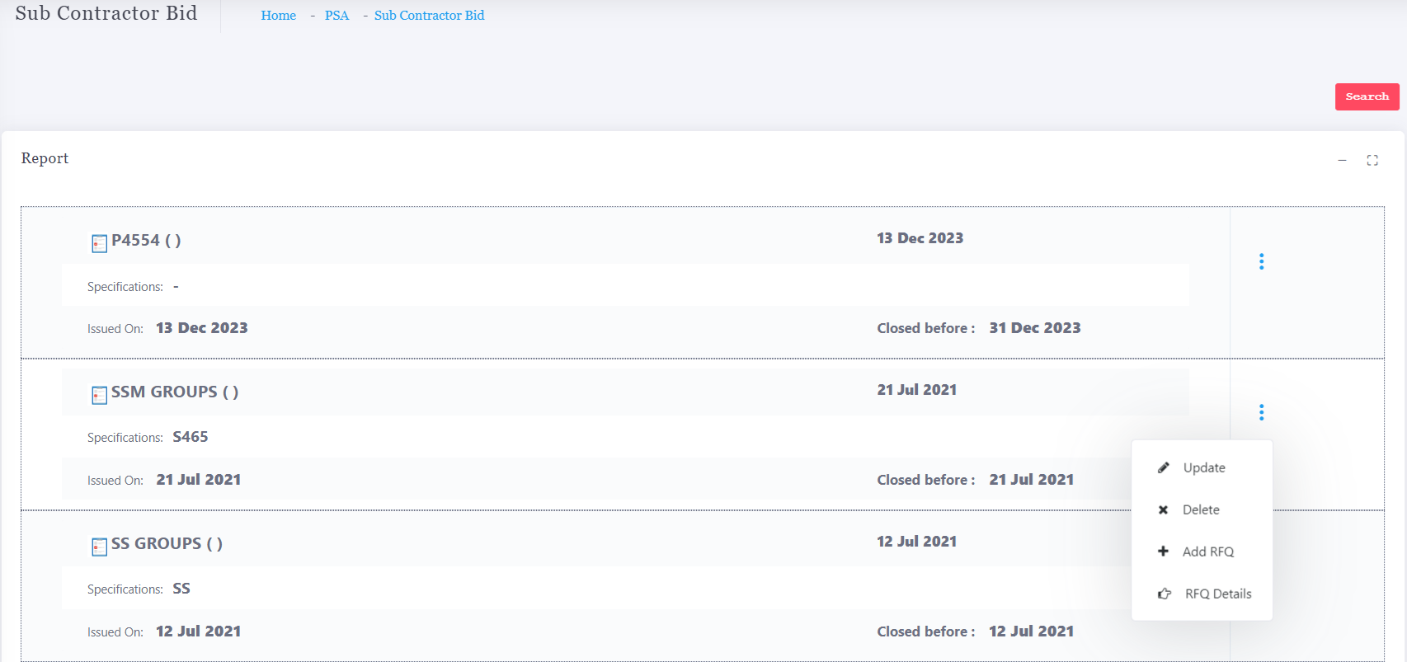The image size is (1407, 662).
Task: Click the plus icon next to Add RFQ
Action: (x=1163, y=551)
